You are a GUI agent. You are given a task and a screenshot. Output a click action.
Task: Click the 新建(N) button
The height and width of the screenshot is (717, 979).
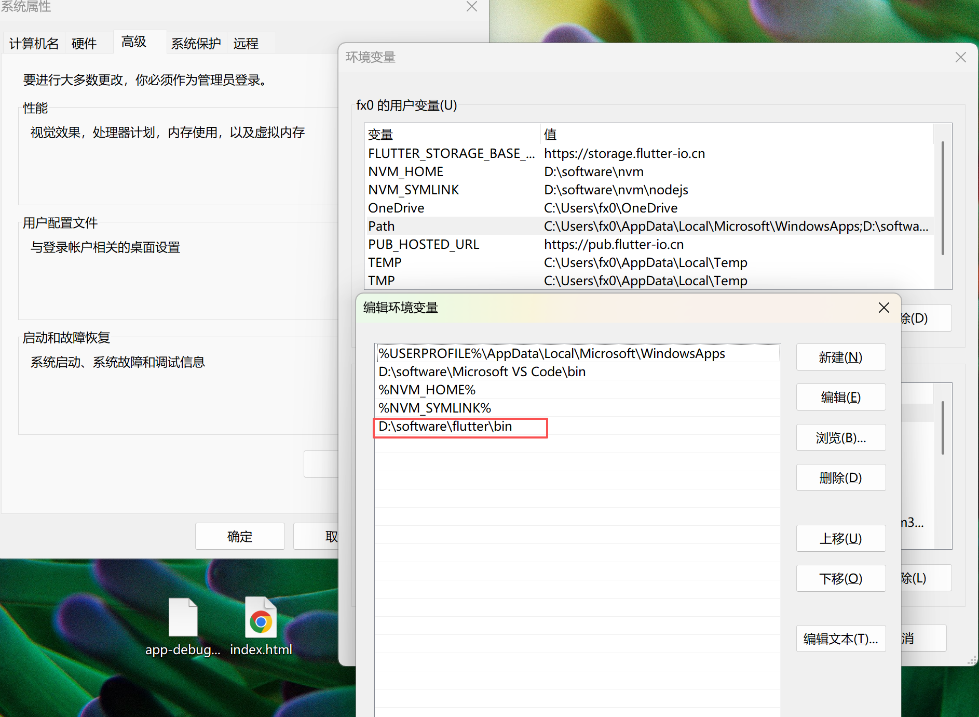pyautogui.click(x=840, y=357)
